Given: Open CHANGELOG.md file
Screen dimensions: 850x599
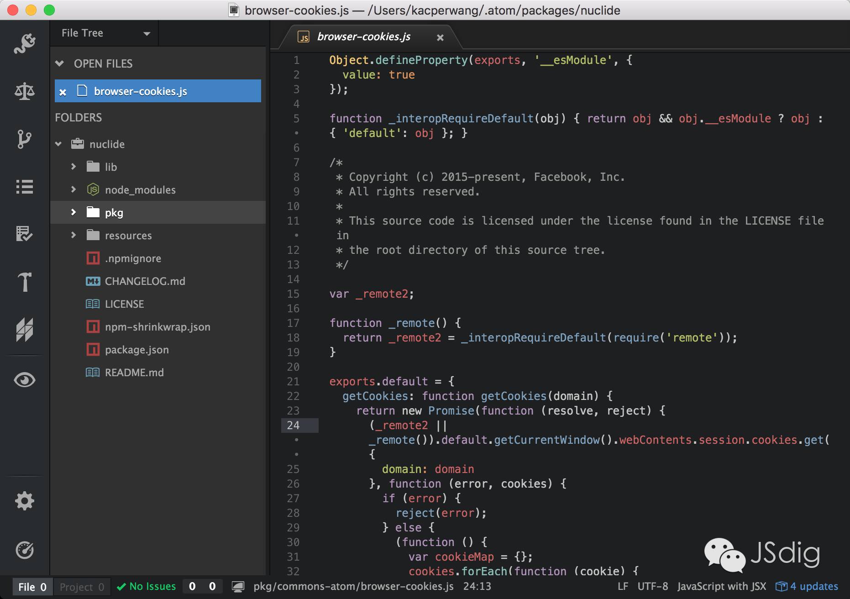Looking at the screenshot, I should 145,281.
